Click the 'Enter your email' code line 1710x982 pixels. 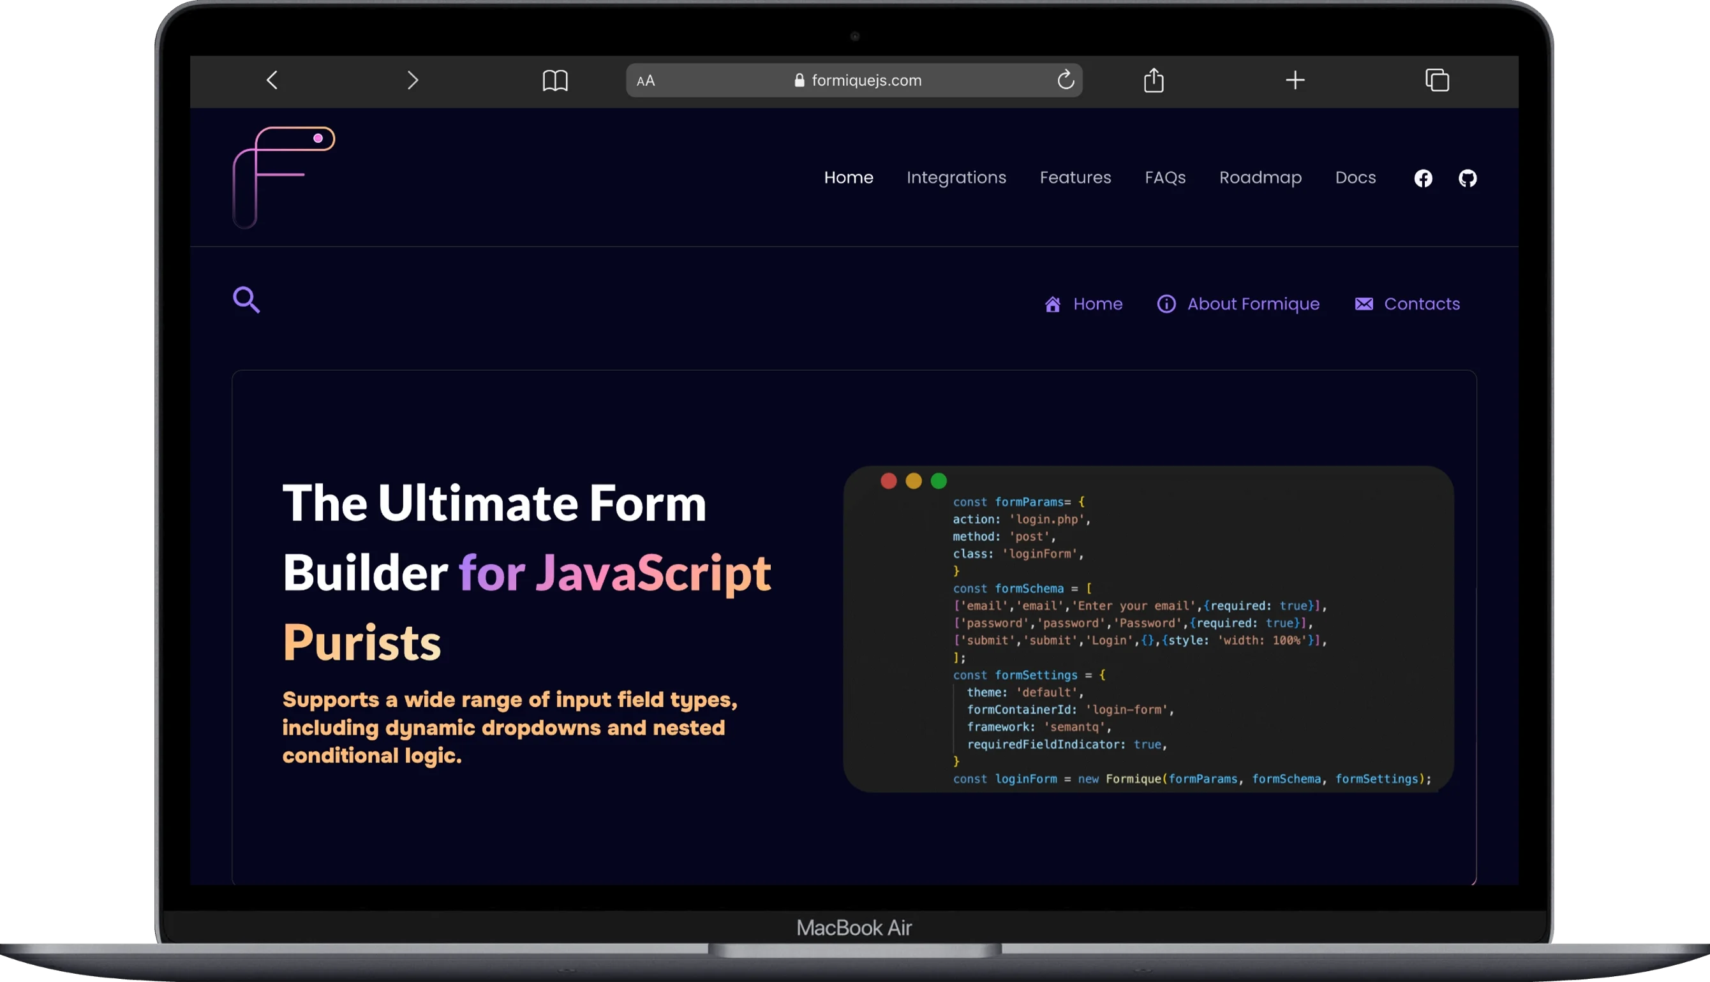1140,606
